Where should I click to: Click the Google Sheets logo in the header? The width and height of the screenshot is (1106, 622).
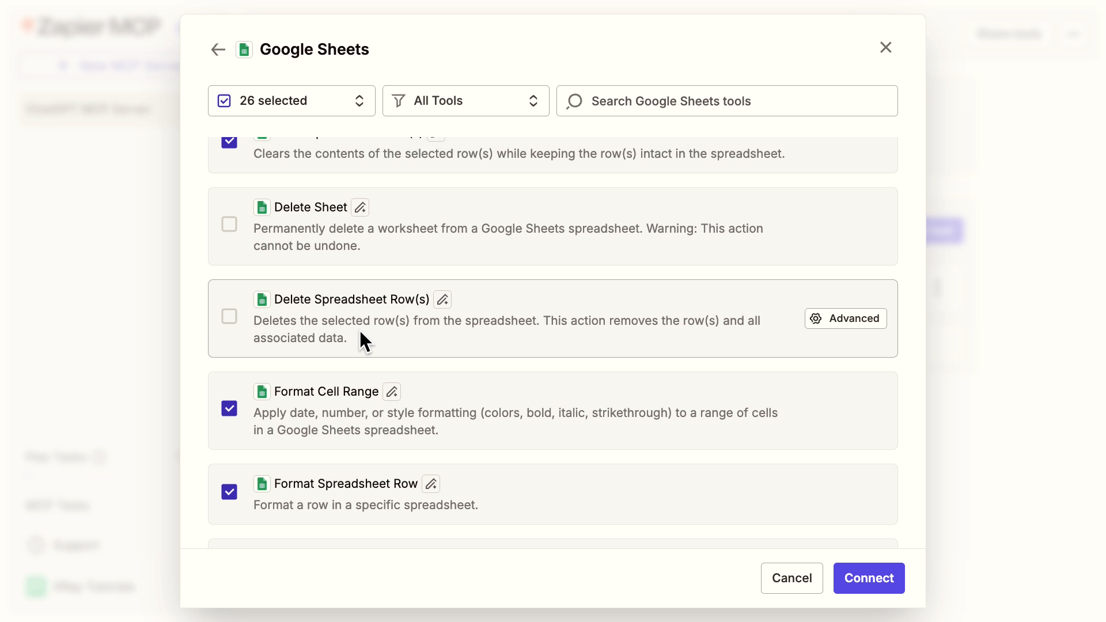click(x=244, y=50)
